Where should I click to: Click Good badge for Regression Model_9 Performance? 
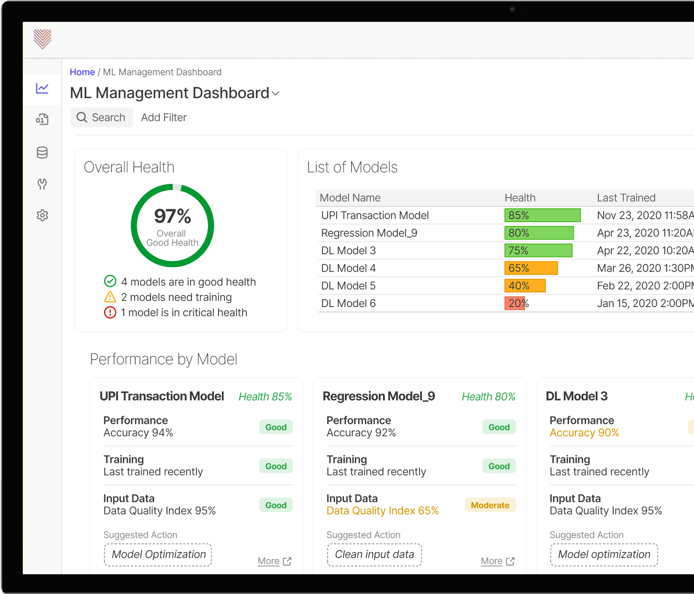499,427
